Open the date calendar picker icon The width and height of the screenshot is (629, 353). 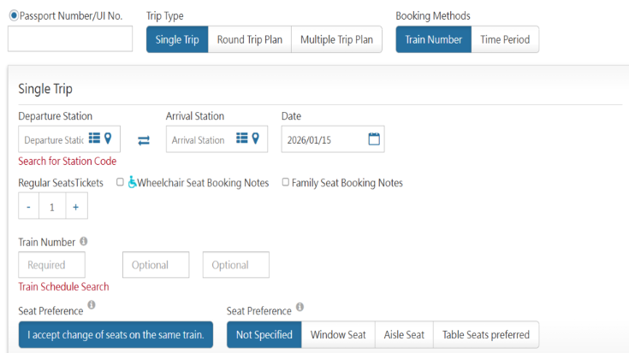374,139
